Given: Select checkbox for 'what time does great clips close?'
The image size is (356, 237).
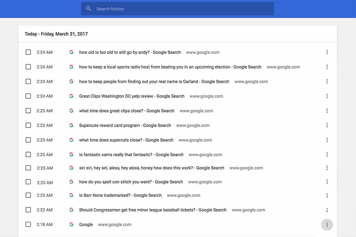Looking at the screenshot, I should 28,111.
